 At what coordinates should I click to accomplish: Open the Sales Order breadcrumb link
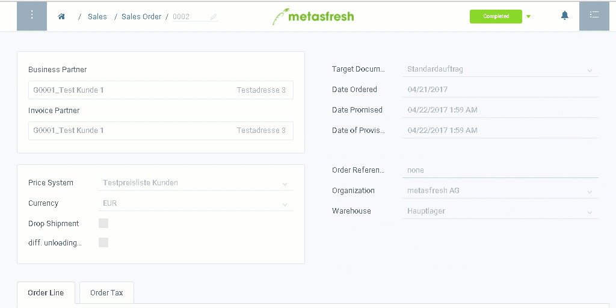tap(141, 16)
